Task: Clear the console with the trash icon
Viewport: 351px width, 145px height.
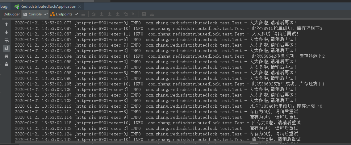Action: pyautogui.click(x=6, y=64)
